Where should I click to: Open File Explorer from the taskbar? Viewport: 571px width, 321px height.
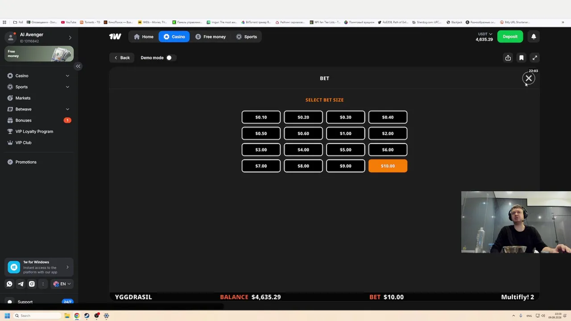tap(67, 316)
